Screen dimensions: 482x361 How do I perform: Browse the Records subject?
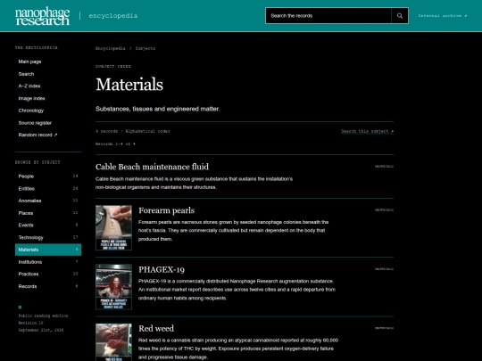point(48,286)
